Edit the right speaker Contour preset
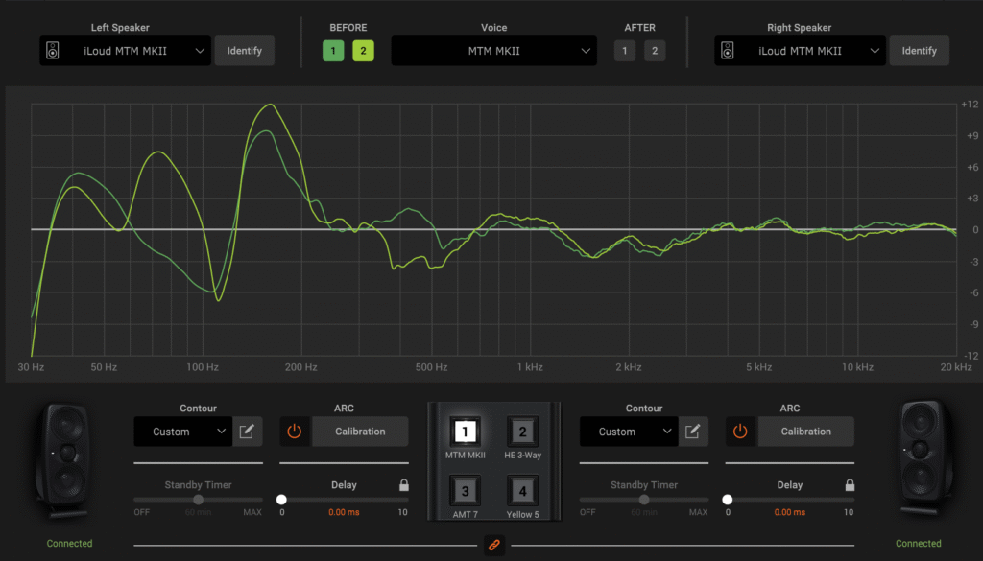 [x=693, y=432]
